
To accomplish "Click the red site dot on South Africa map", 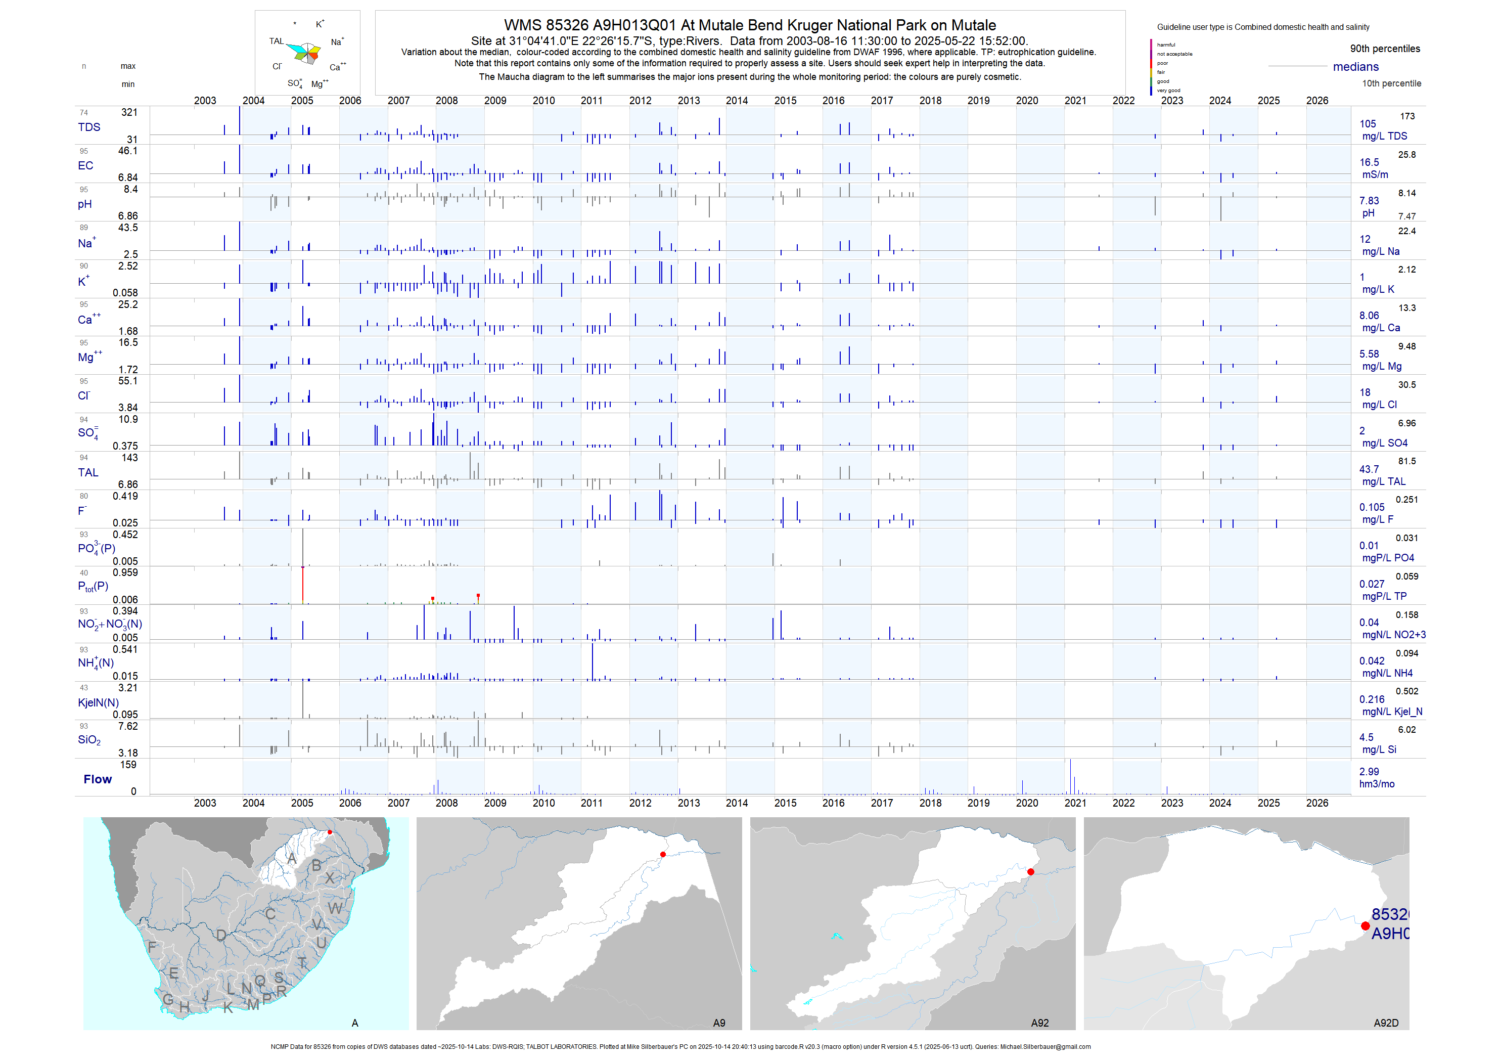I will (330, 832).
